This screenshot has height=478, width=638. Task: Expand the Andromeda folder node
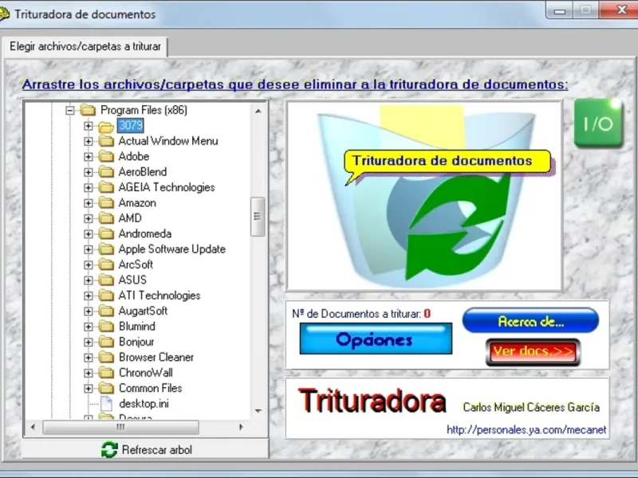(88, 234)
